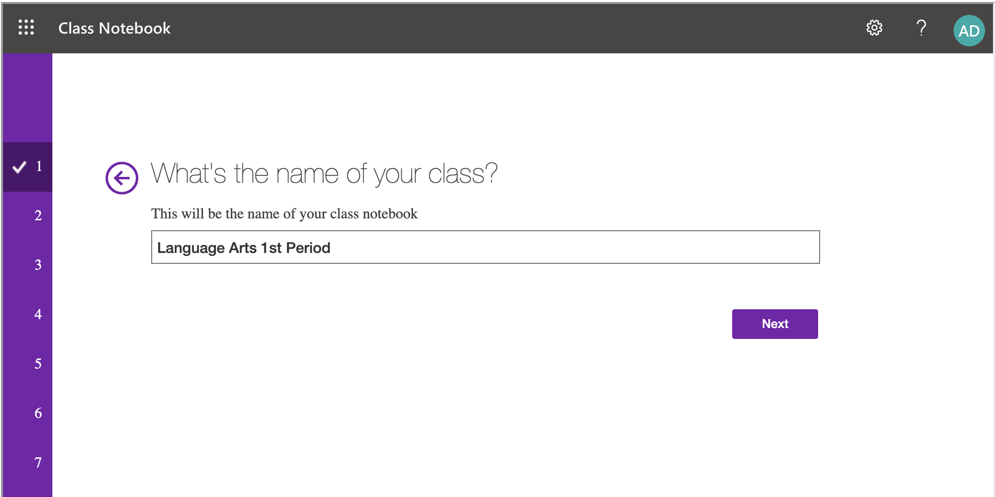
Task: Click the class name text field
Action: [x=485, y=247]
